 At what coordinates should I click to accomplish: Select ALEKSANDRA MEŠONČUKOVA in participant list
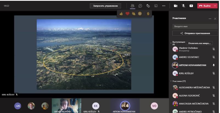(x=195, y=87)
